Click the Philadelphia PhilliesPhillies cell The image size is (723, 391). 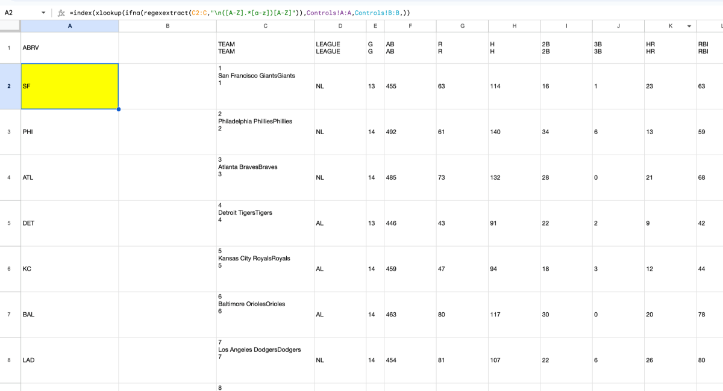pyautogui.click(x=265, y=132)
